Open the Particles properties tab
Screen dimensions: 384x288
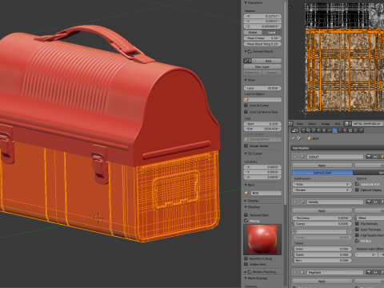pos(355,130)
